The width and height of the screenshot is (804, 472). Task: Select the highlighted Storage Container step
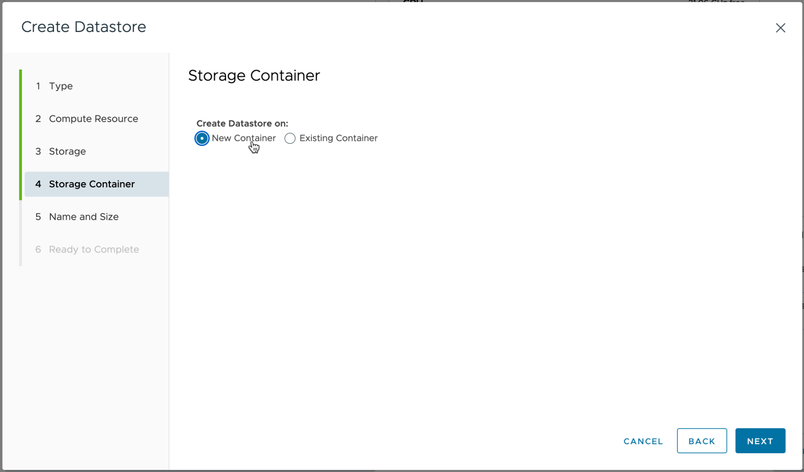92,184
